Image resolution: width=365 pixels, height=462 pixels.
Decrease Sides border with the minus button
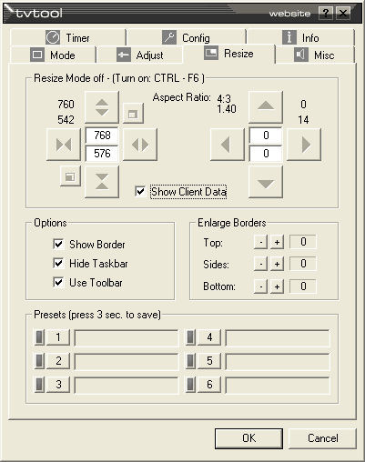pyautogui.click(x=260, y=264)
